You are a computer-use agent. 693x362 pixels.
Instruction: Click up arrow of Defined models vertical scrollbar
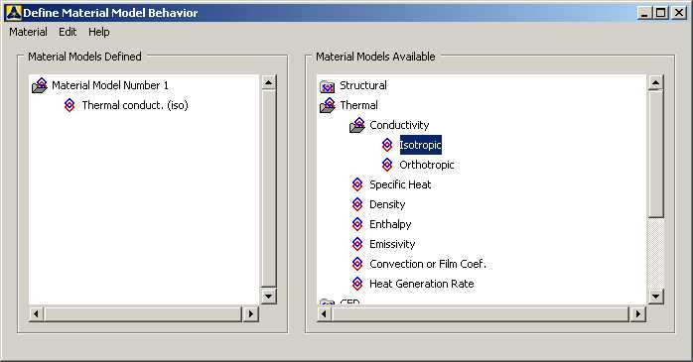(269, 82)
